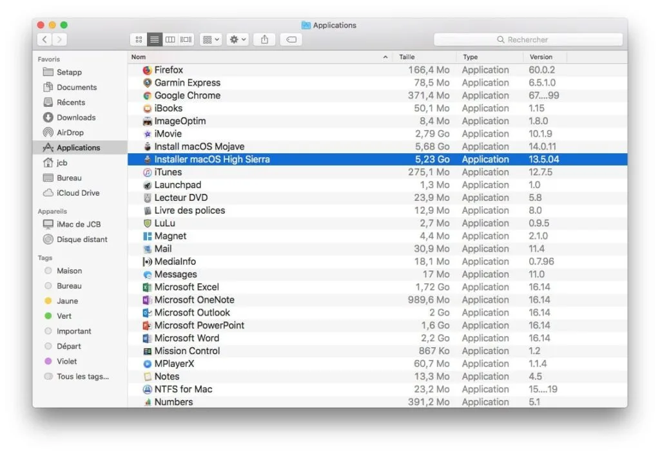Click the Lecteur DVD icon
The width and height of the screenshot is (660, 454).
pos(147,198)
